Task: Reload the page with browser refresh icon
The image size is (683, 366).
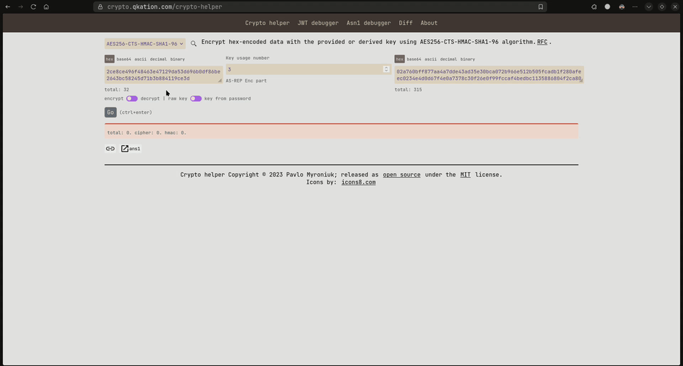Action: 33,7
